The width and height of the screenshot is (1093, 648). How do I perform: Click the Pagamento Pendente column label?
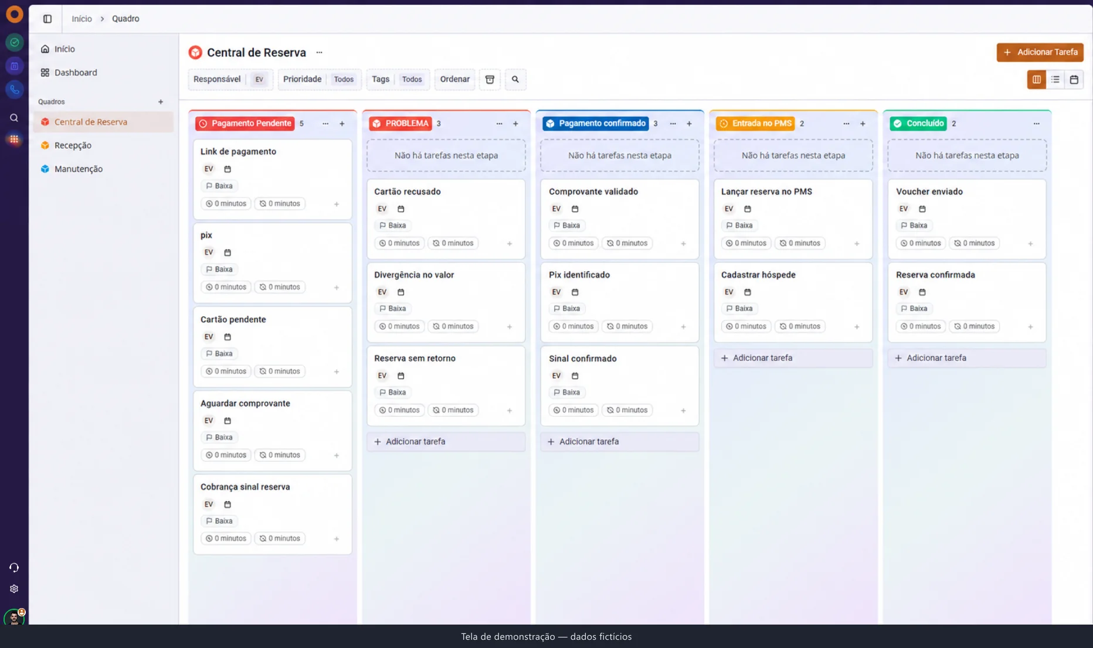[x=245, y=124]
